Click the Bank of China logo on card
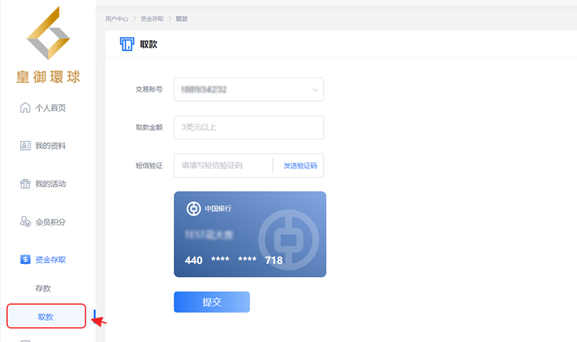The width and height of the screenshot is (577, 342). tap(194, 208)
